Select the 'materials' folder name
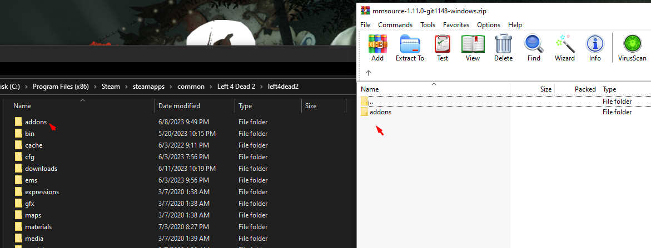 point(38,227)
